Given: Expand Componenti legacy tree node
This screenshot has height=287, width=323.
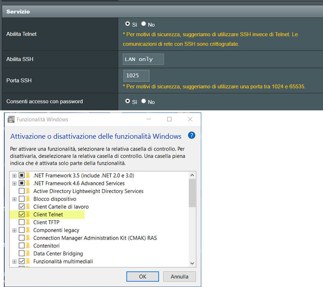Looking at the screenshot, I should tap(14, 230).
